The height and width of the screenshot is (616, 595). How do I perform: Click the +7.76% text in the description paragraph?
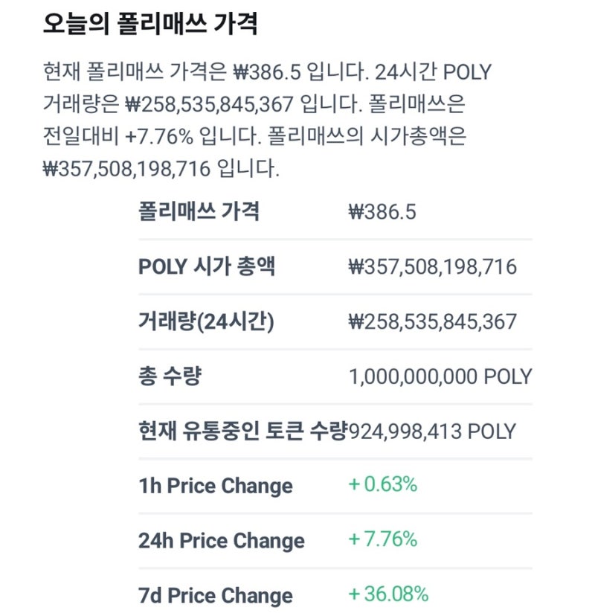[x=159, y=137]
